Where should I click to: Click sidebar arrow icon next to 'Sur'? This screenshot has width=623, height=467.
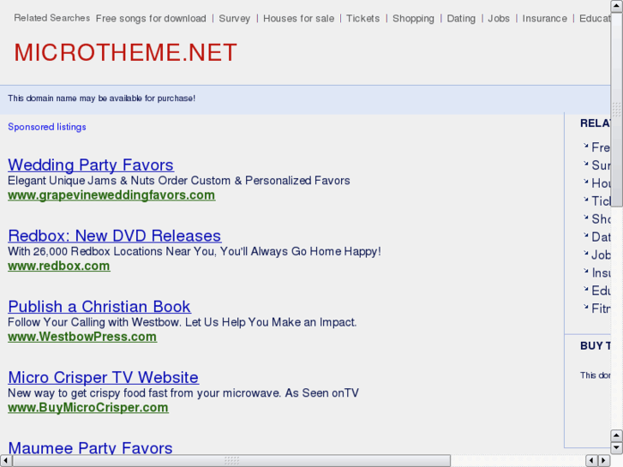click(x=585, y=164)
